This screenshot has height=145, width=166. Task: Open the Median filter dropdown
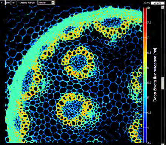coord(46,3)
